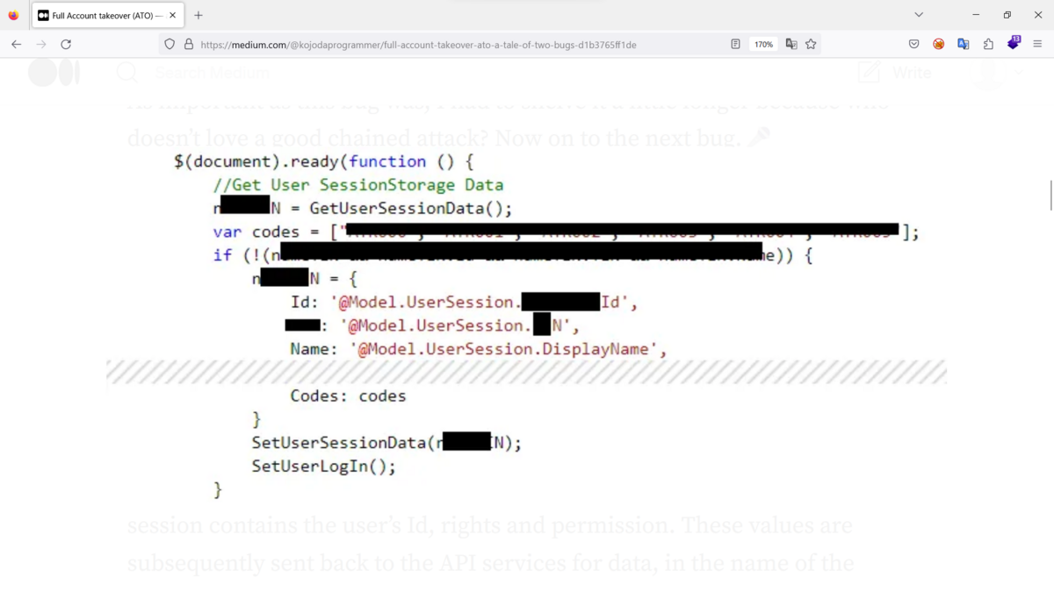Click the dimmed Medium logo
This screenshot has width=1054, height=592.
[x=54, y=73]
